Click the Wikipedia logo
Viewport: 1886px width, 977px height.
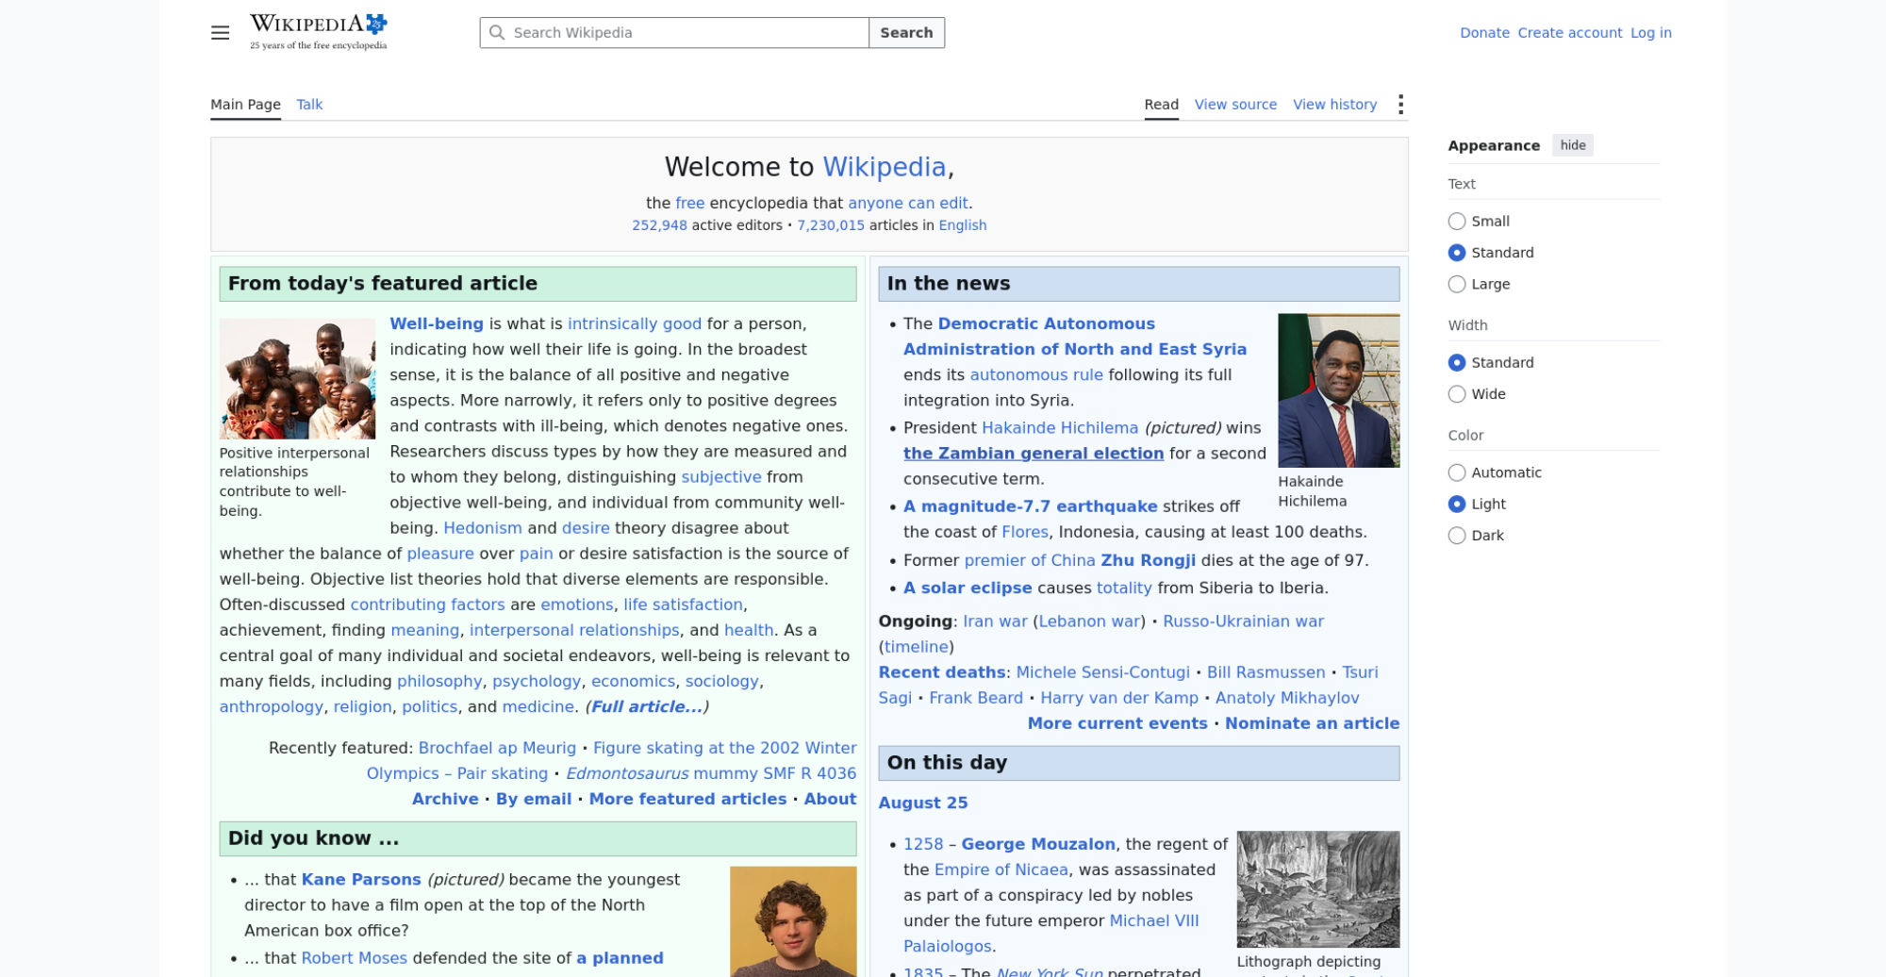[319, 32]
